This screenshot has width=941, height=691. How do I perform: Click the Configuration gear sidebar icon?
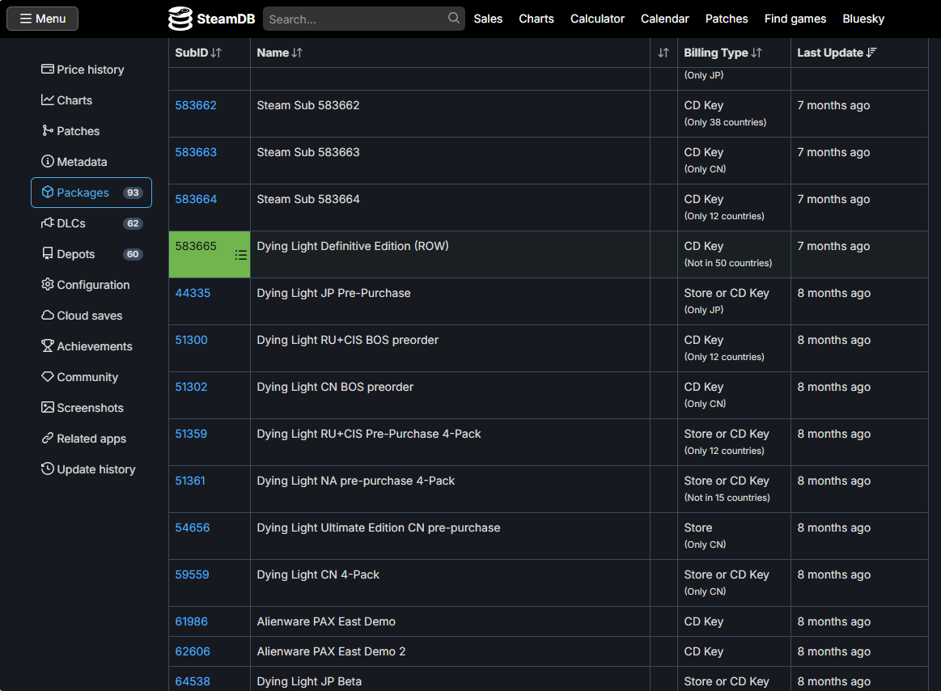point(48,284)
